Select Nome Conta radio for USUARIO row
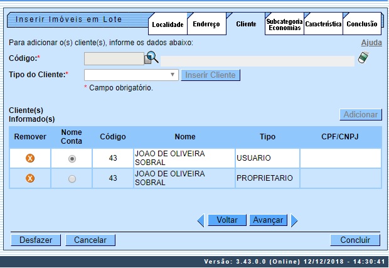This screenshot has height=268, width=389. 72,159
